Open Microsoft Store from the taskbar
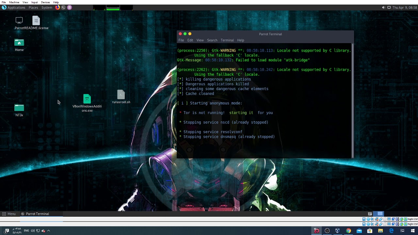The image size is (418, 235). (370, 231)
